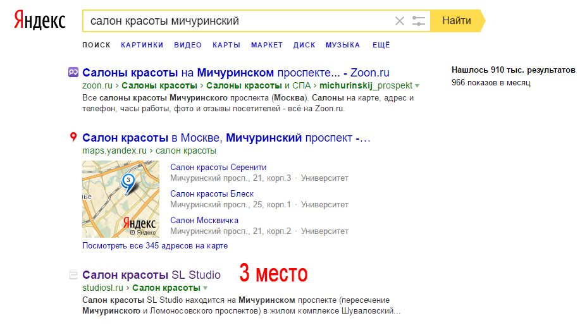587x330 pixels.
Task: Click the Яндекс logo
Action: [40, 20]
